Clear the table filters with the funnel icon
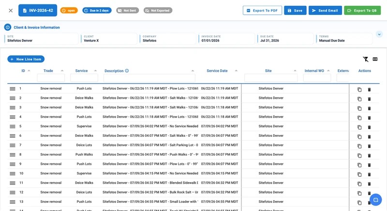Screen dimensions: 387x211 pyautogui.click(x=366, y=59)
